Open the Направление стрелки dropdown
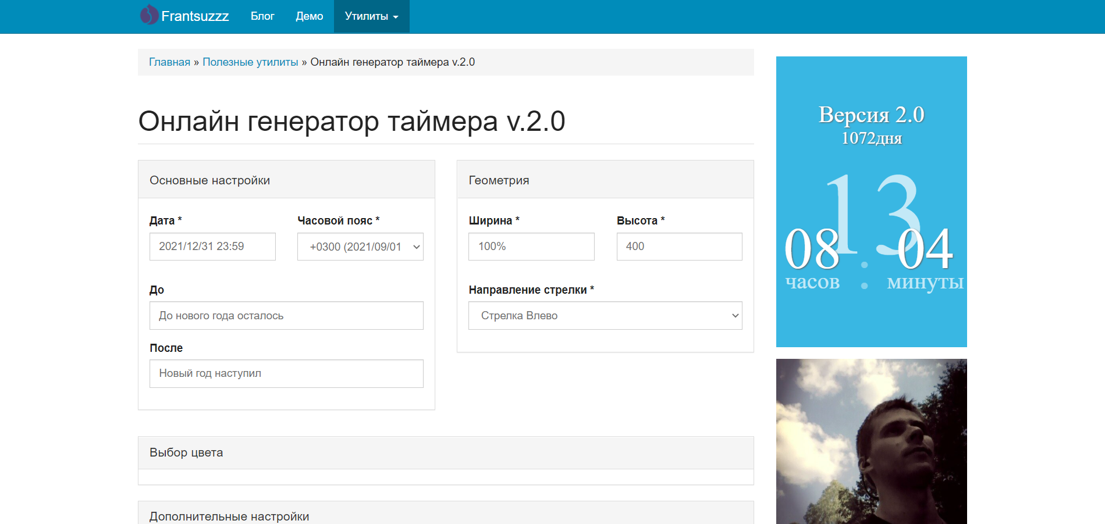 coord(605,316)
